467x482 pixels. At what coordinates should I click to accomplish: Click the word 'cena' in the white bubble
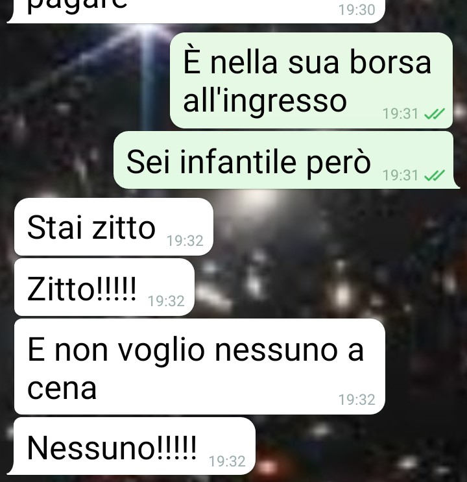tap(62, 389)
